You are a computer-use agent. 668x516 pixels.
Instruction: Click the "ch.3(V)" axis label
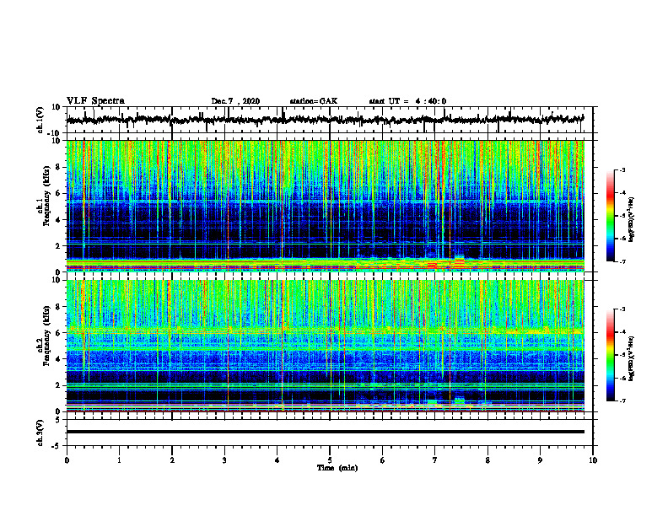coord(40,433)
